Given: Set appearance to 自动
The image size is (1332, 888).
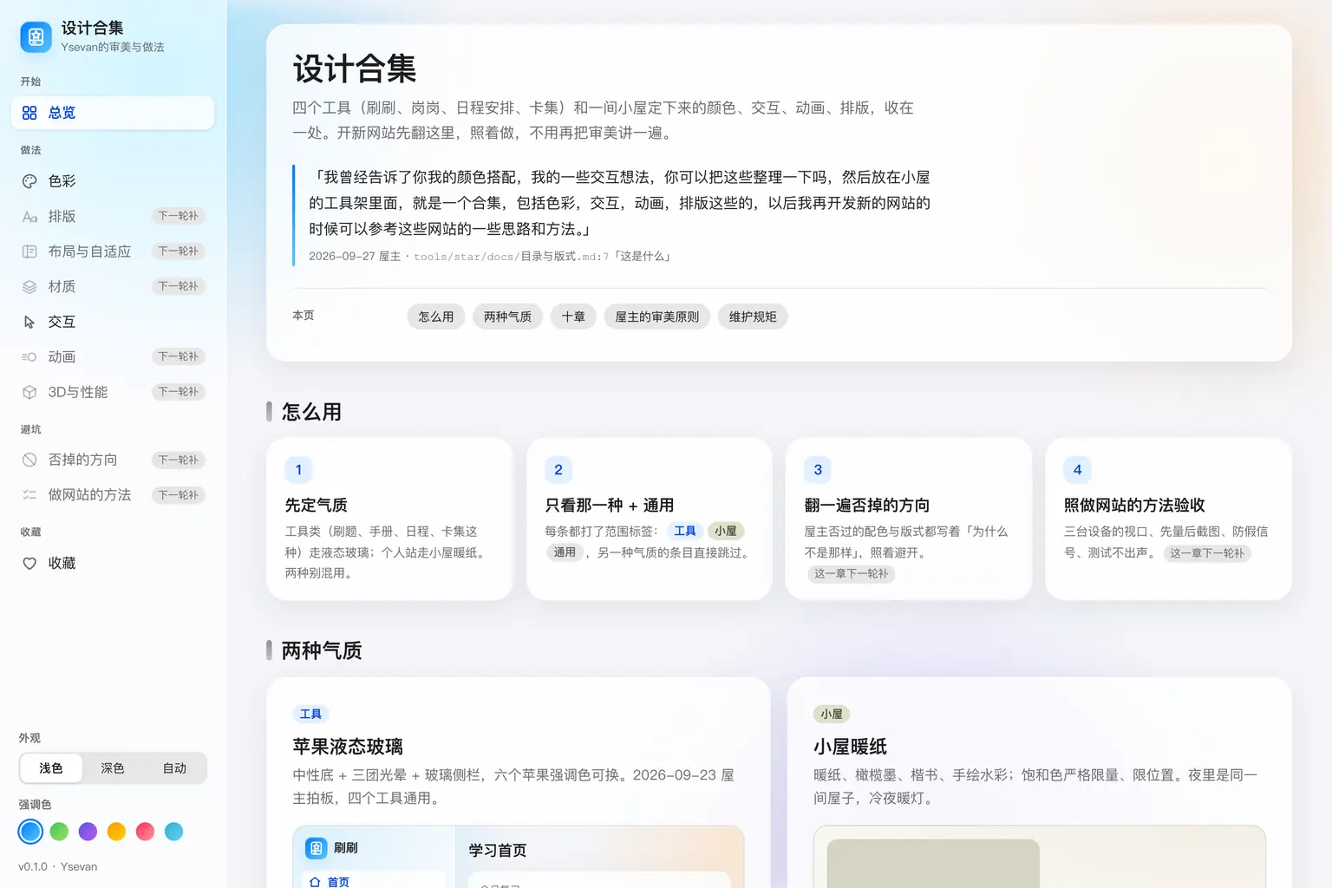Looking at the screenshot, I should tap(174, 768).
